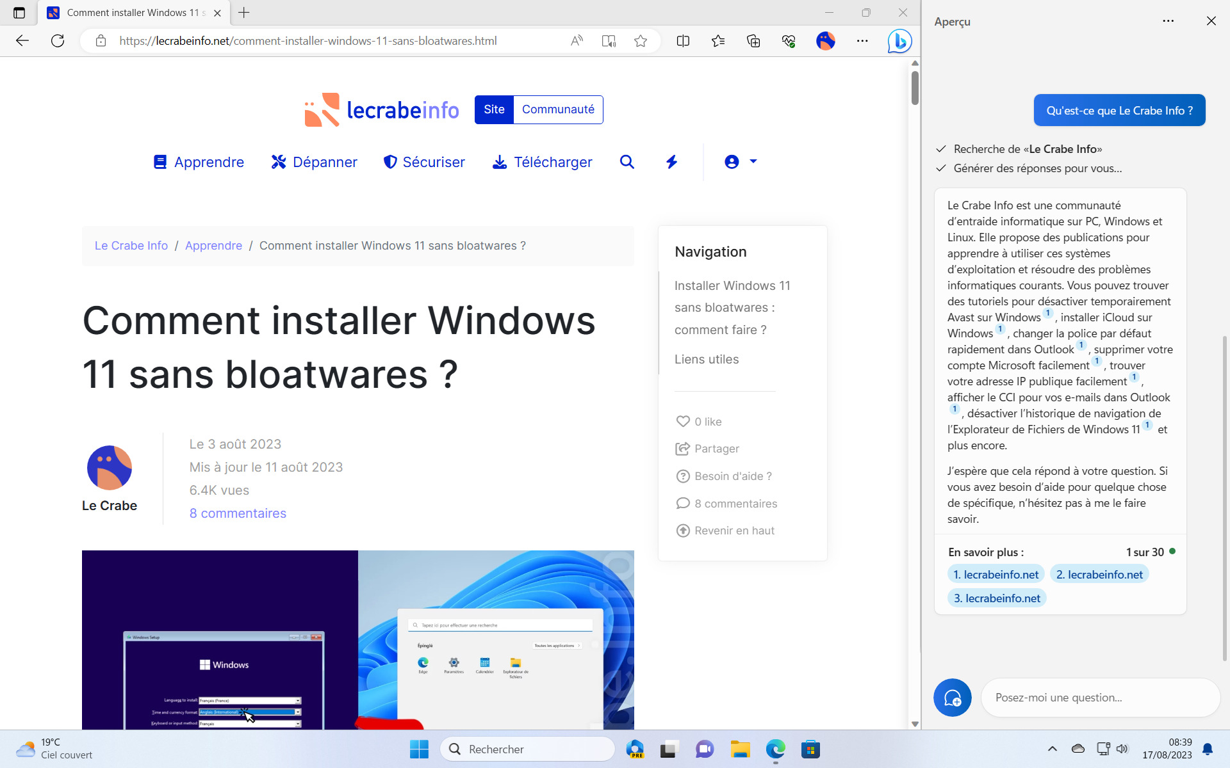Click the lightning bolt icon
Image resolution: width=1230 pixels, height=768 pixels.
(x=671, y=162)
